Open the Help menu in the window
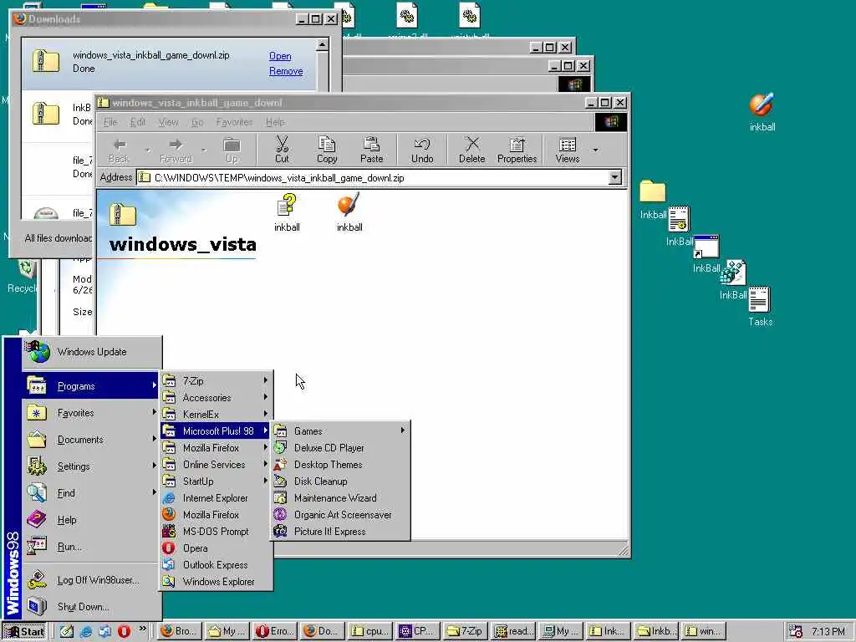This screenshot has height=642, width=856. coord(274,122)
